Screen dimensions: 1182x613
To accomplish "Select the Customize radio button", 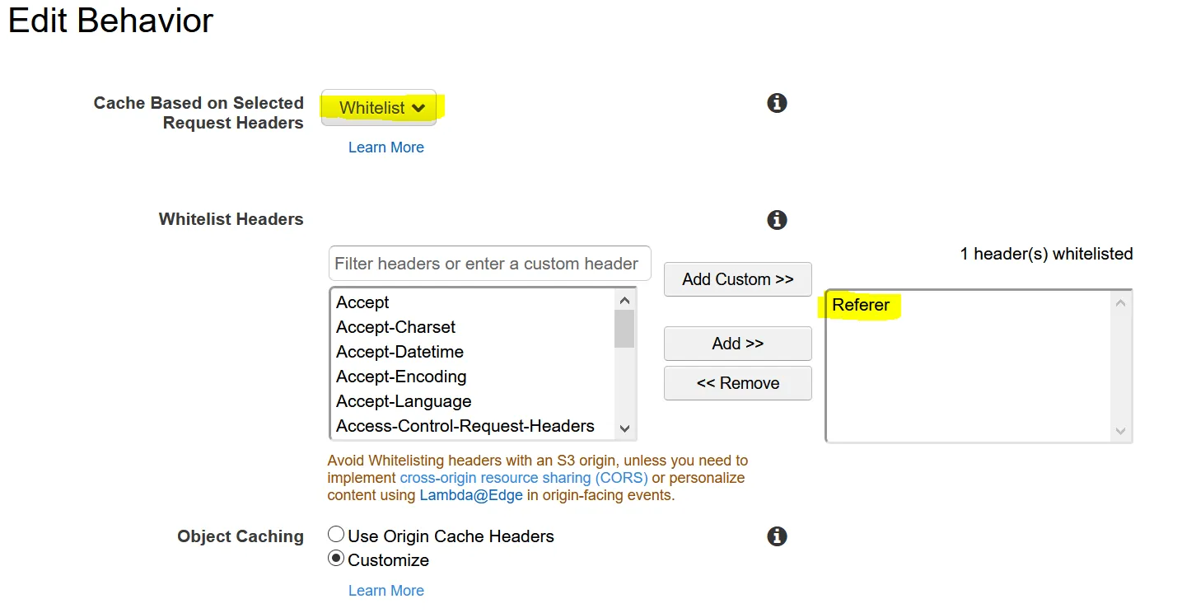I will tap(336, 559).
